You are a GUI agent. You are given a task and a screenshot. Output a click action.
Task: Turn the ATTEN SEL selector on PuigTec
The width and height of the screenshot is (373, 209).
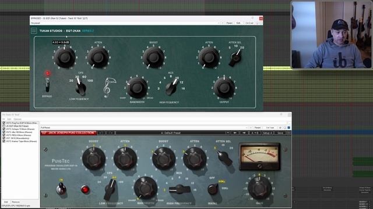(x=224, y=158)
